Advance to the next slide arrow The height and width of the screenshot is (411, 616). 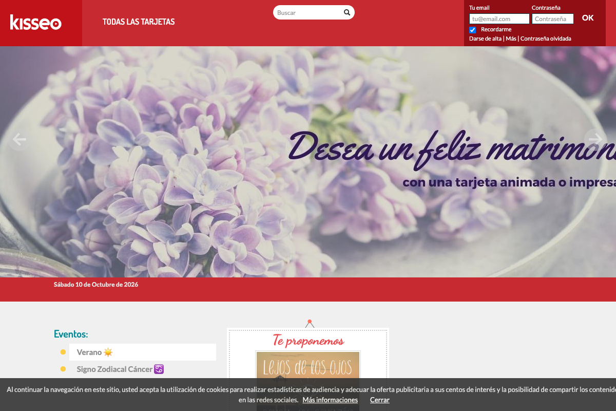[595, 139]
